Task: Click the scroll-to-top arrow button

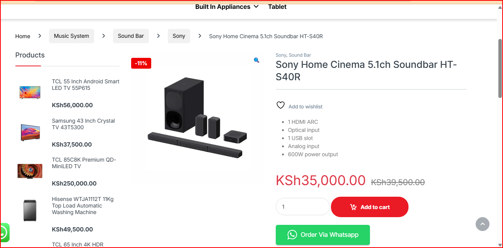Action: 482,224
